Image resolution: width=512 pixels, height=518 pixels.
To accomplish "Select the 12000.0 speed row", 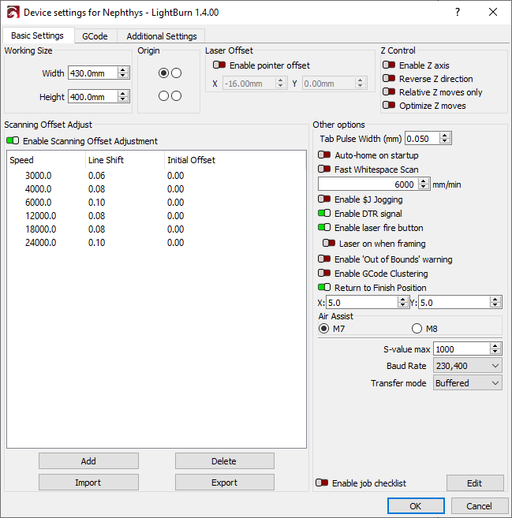I will coord(156,216).
